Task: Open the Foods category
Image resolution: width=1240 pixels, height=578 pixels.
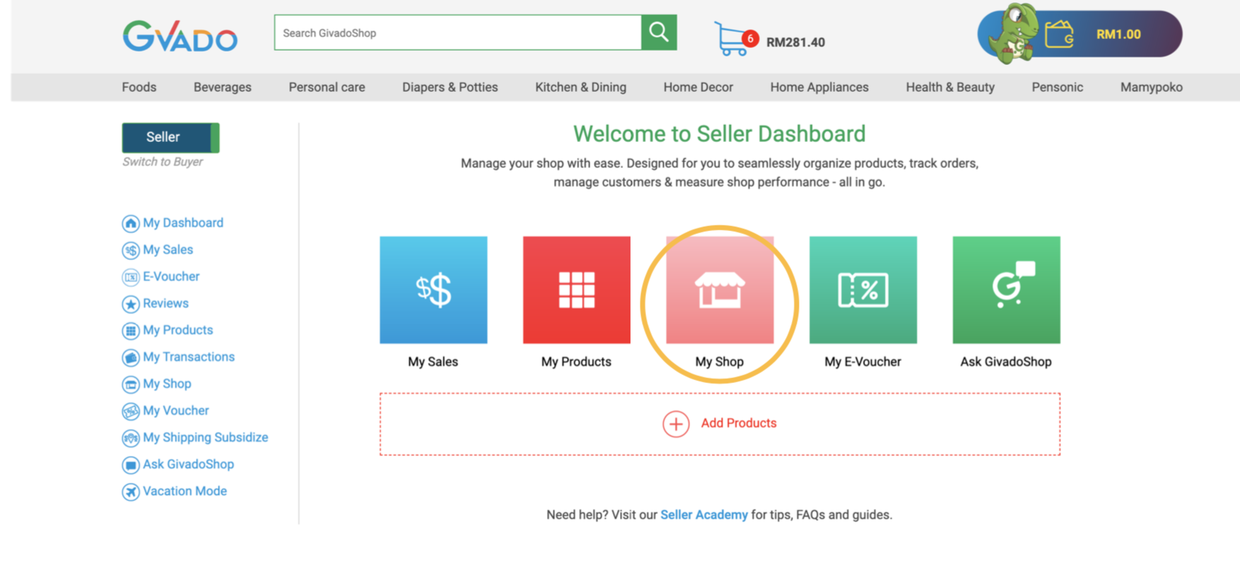Action: 139,87
